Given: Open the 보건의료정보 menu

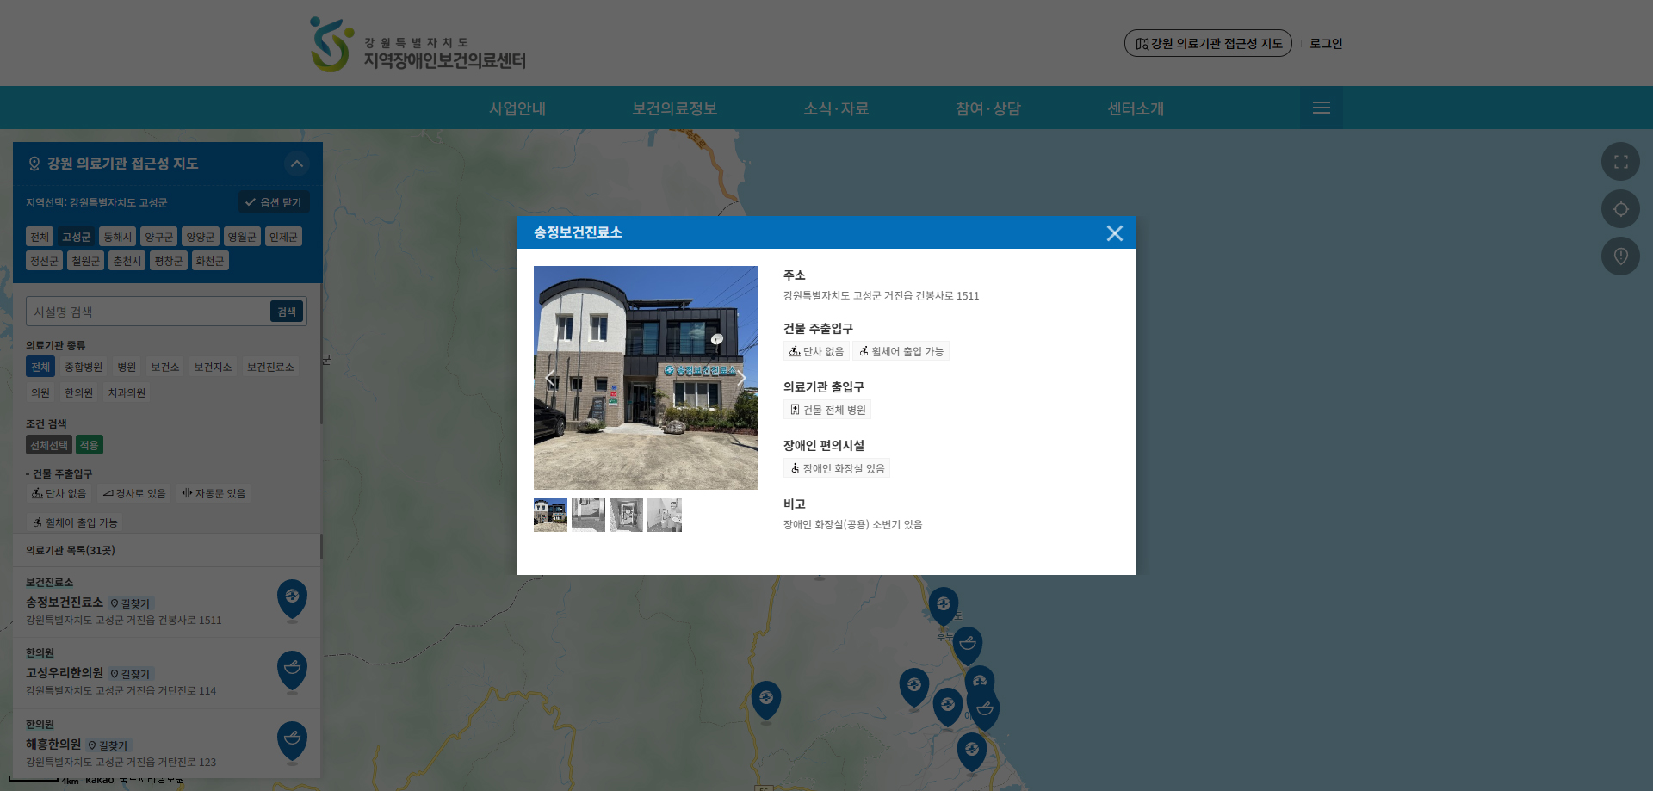Looking at the screenshot, I should click(674, 108).
